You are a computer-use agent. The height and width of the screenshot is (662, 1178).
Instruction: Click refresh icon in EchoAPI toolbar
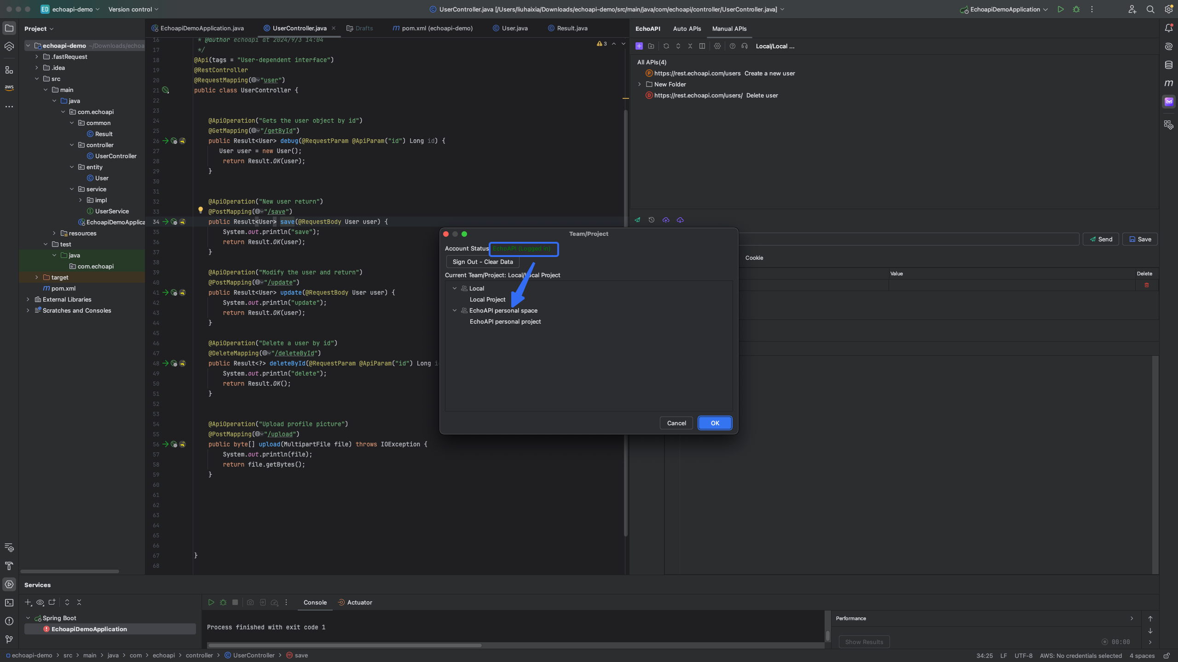click(666, 46)
